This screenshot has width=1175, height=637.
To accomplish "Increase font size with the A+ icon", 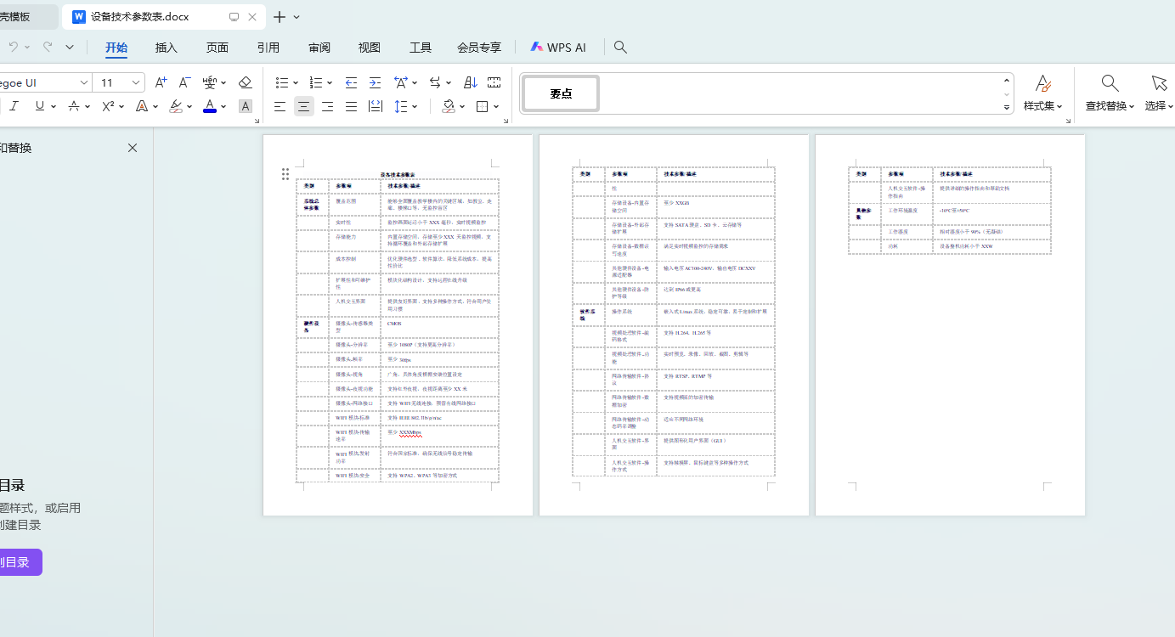I will 161,82.
